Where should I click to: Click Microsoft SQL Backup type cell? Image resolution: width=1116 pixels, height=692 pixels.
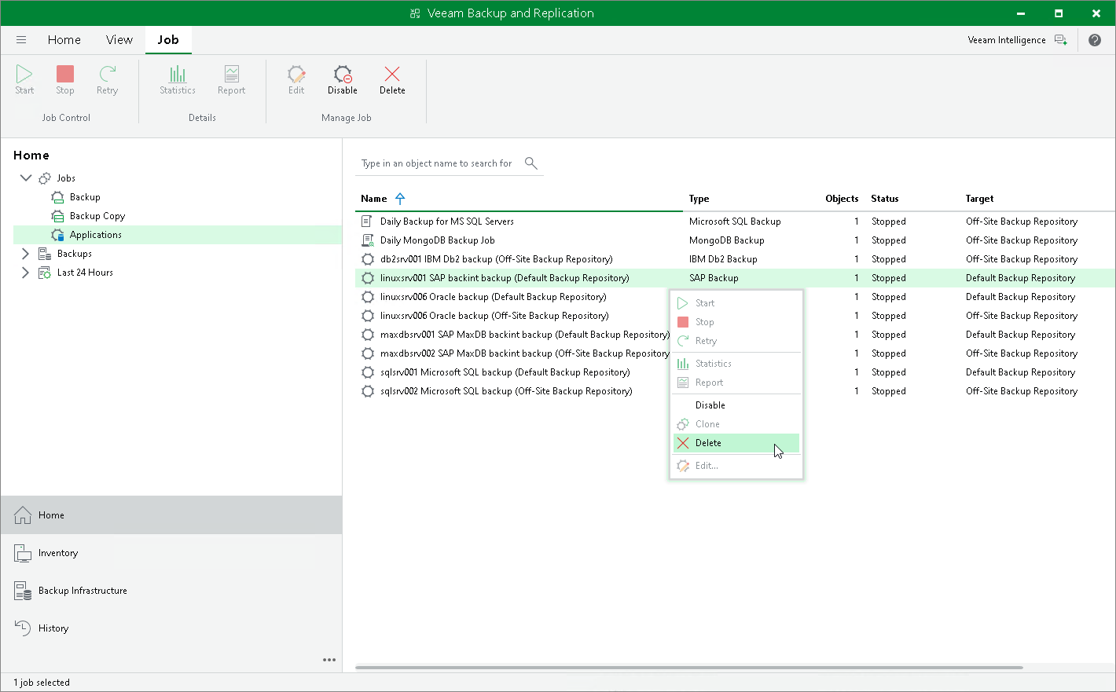coord(735,222)
